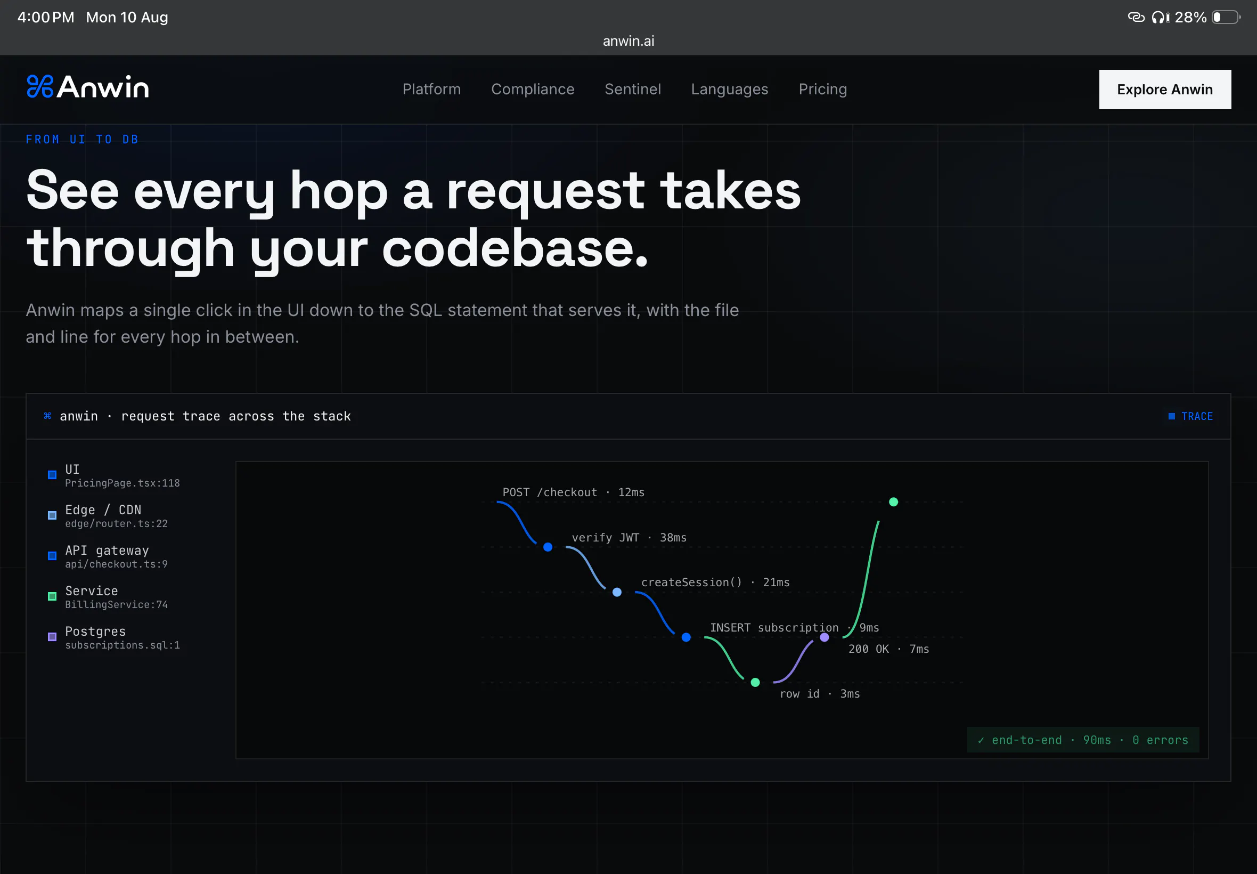Click the POST /checkout · 12ms label
The width and height of the screenshot is (1257, 874).
[574, 492]
